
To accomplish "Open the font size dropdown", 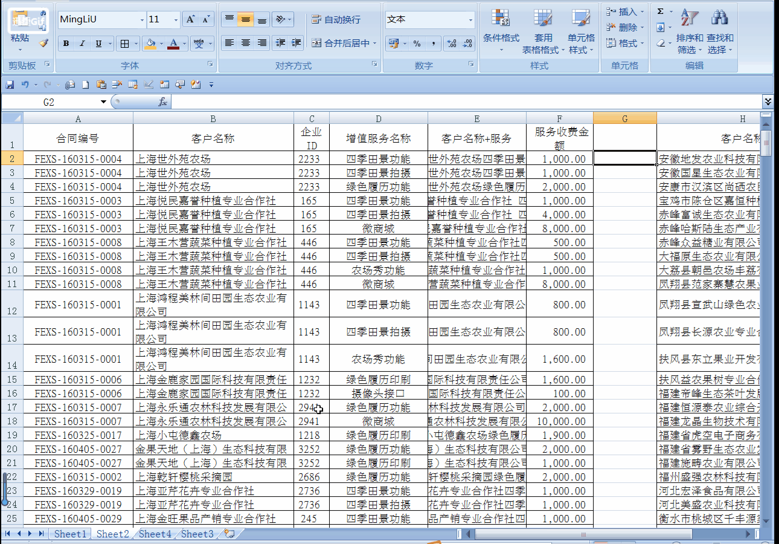I will (174, 19).
